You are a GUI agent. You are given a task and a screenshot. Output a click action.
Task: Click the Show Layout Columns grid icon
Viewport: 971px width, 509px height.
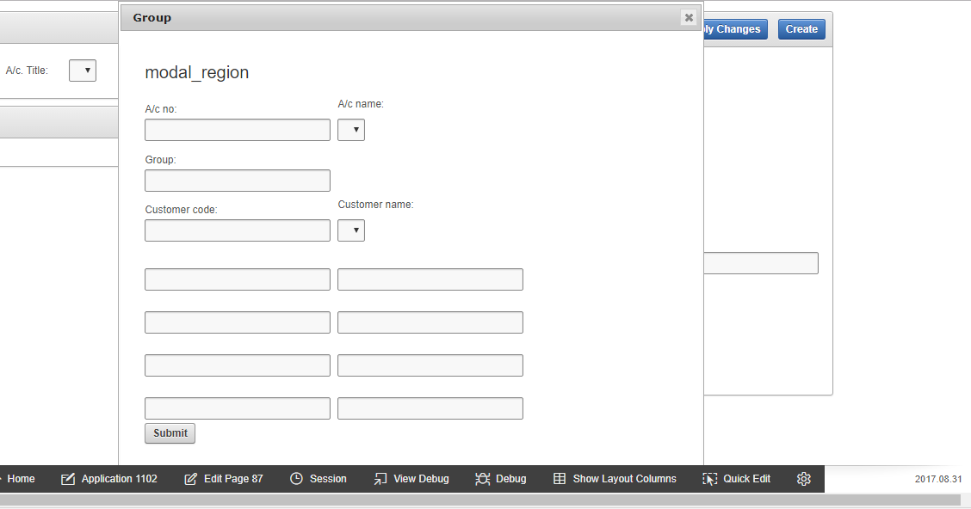click(x=560, y=479)
